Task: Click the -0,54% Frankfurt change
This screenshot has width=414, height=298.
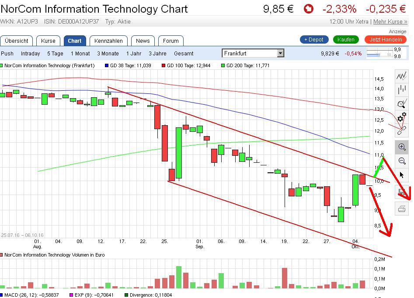Action: point(353,54)
